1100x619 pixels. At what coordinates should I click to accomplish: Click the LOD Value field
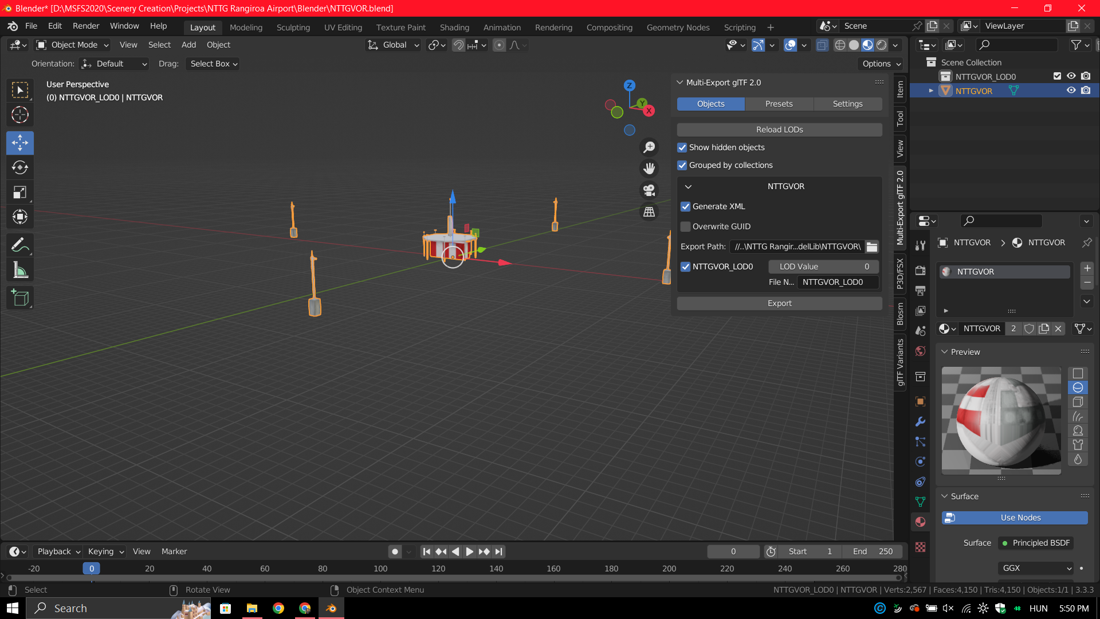click(823, 267)
